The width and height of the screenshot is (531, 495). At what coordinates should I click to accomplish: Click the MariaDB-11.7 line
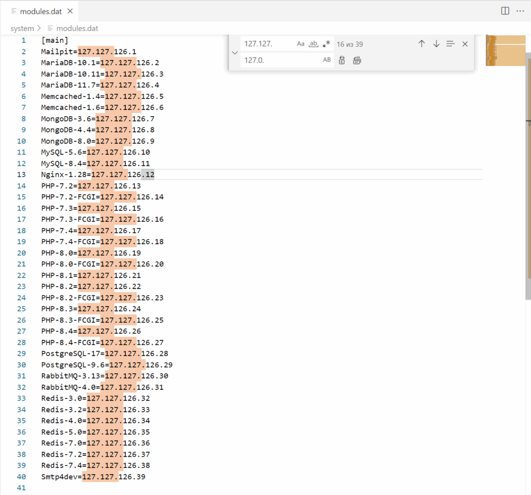click(x=100, y=85)
